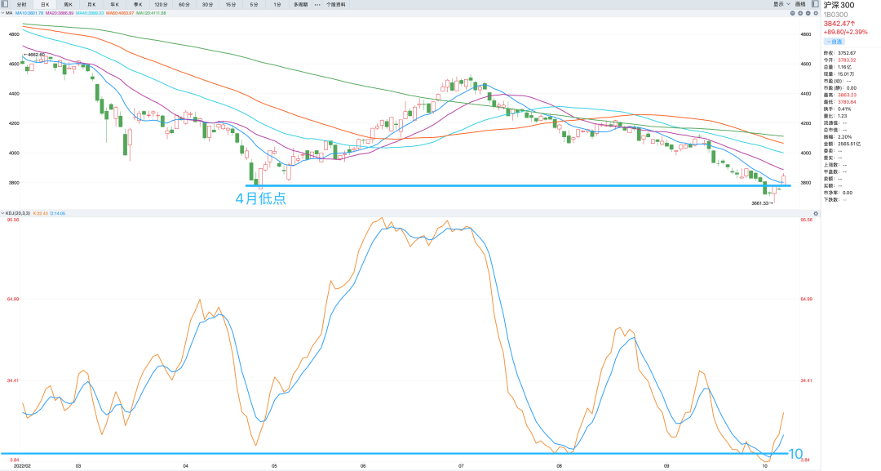Click the second round chart control icon
The height and width of the screenshot is (471, 881).
(801, 13)
